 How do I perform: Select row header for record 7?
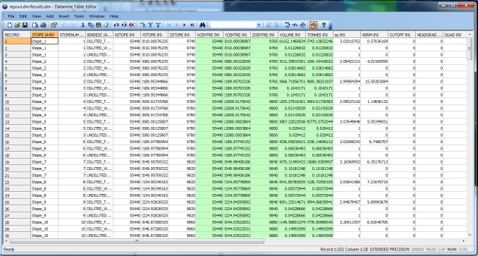[x=17, y=81]
